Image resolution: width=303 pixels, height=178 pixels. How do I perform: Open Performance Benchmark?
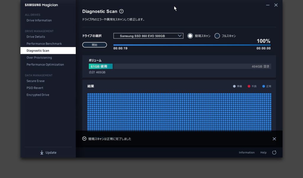click(44, 44)
